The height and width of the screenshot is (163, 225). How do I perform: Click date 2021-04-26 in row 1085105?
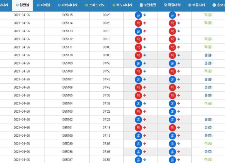pos(22,95)
